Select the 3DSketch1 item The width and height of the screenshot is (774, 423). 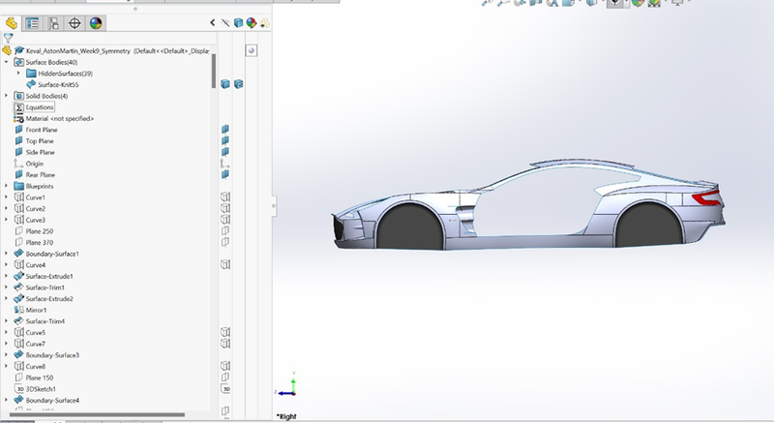click(41, 389)
